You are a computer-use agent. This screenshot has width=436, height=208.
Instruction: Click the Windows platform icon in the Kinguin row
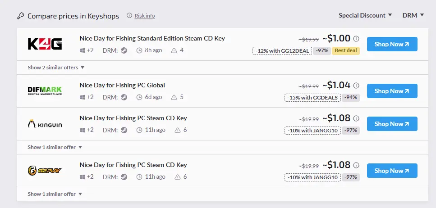tap(83, 130)
